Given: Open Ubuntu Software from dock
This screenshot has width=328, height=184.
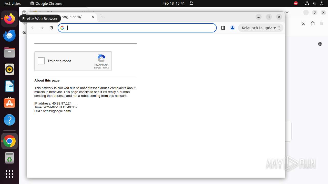Looking at the screenshot, I should point(9,103).
